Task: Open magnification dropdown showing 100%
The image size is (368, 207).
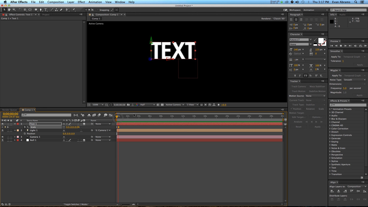Action: click(x=98, y=105)
